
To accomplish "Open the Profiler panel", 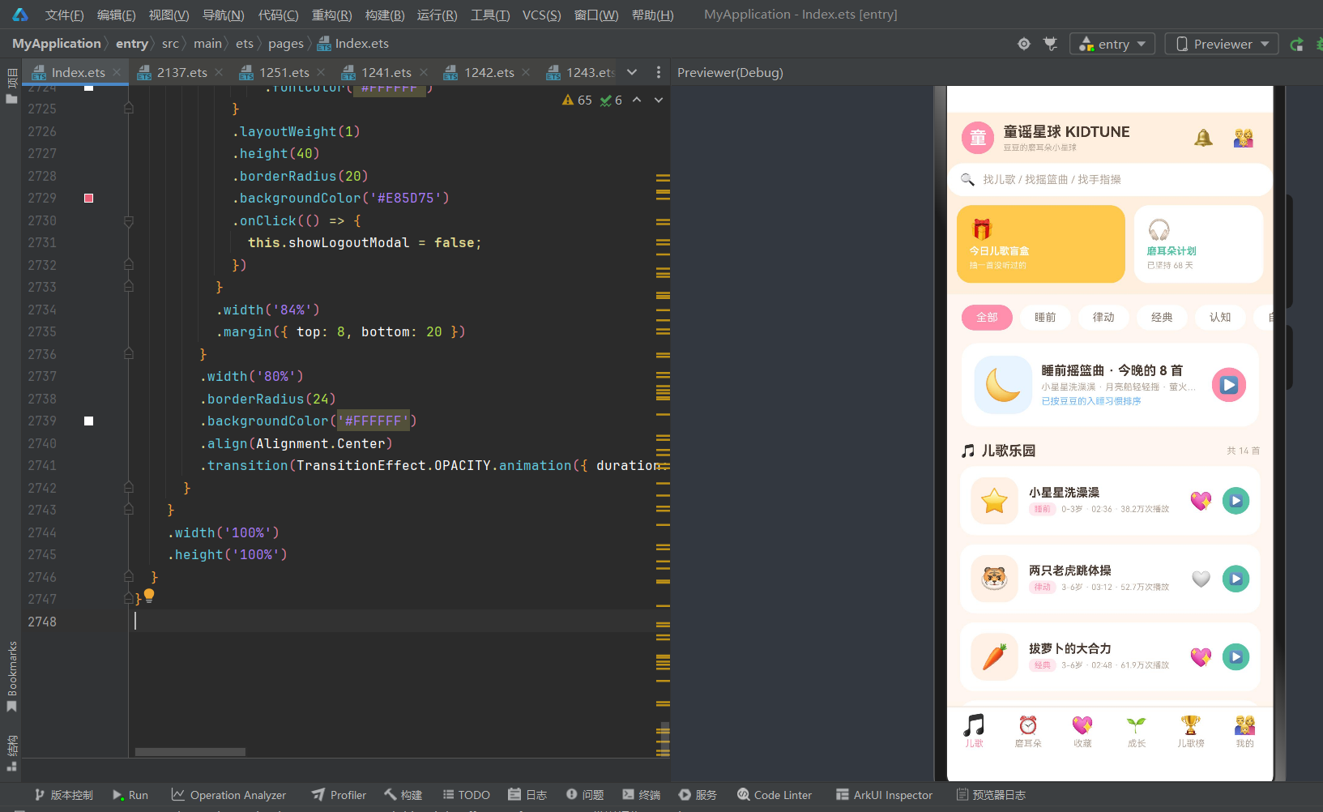I will pyautogui.click(x=339, y=795).
